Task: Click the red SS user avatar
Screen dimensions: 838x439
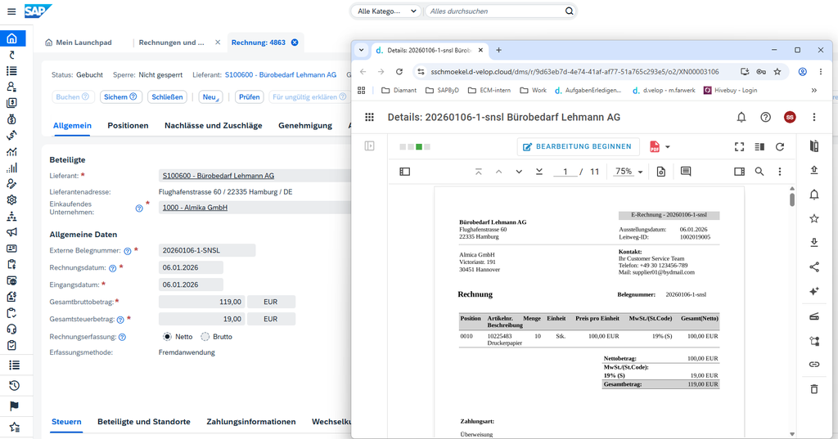Action: tap(790, 117)
